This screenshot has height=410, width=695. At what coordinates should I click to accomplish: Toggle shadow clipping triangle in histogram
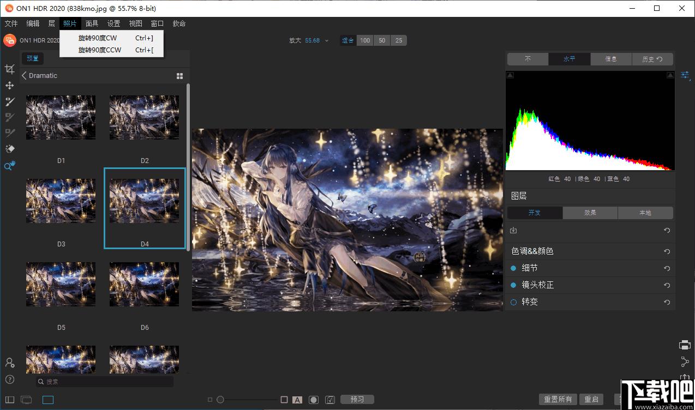pyautogui.click(x=510, y=75)
